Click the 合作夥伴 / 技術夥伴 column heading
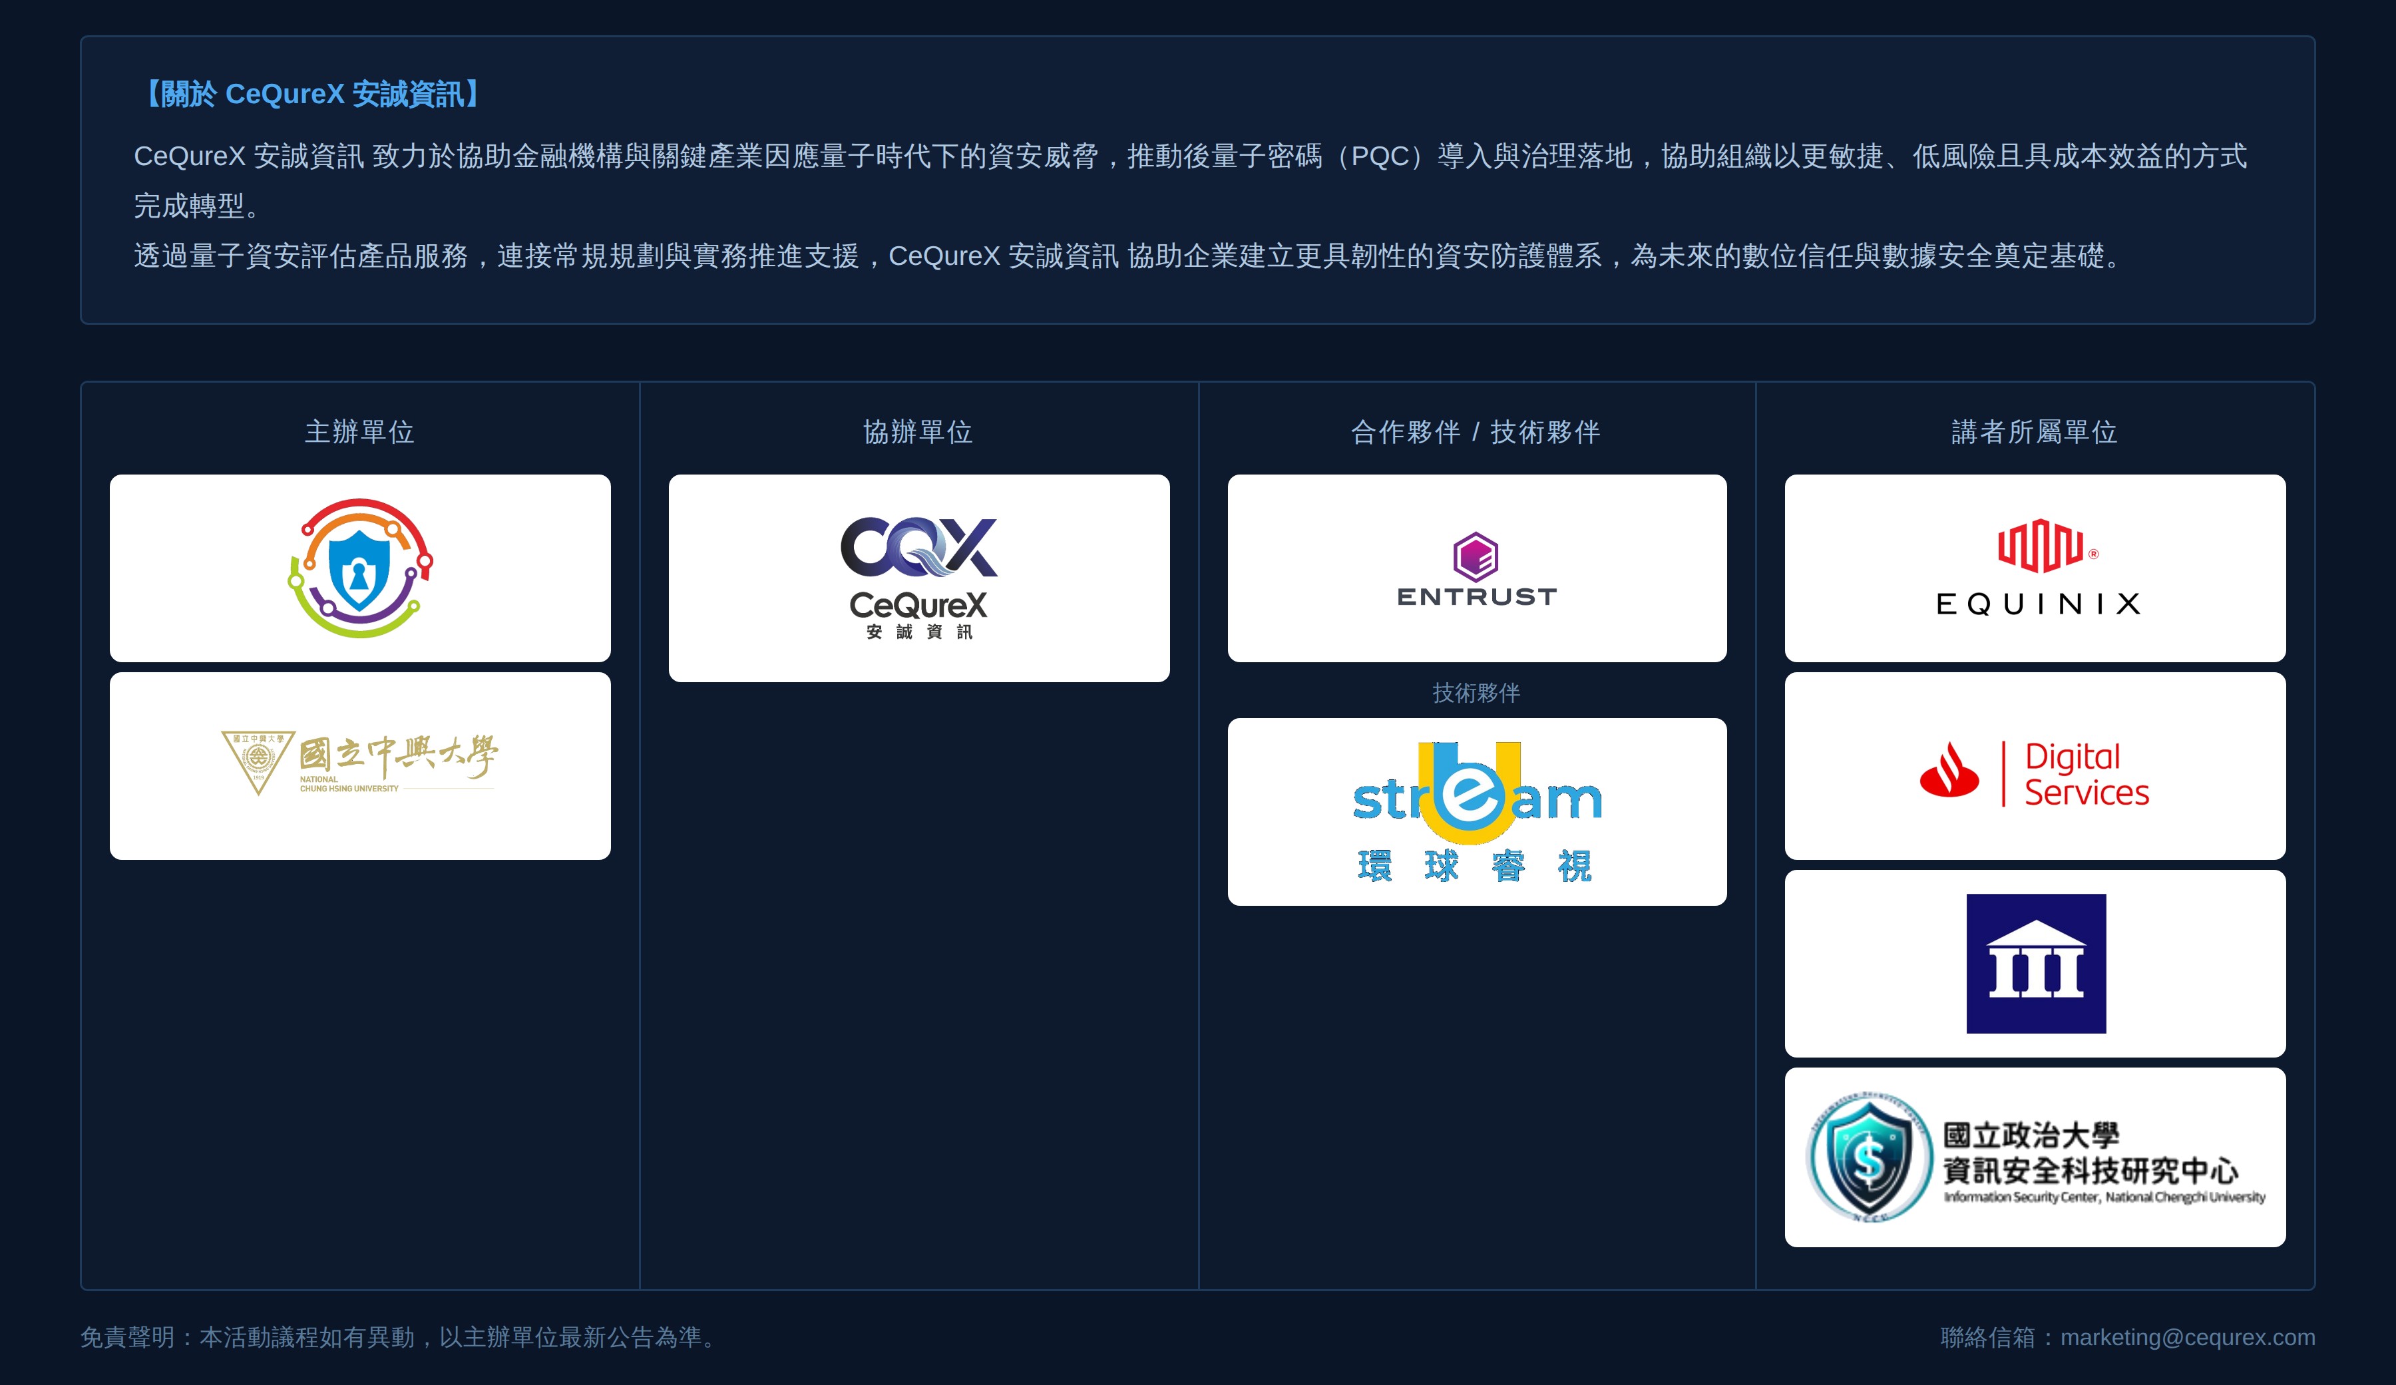This screenshot has height=1385, width=2396. pos(1476,431)
